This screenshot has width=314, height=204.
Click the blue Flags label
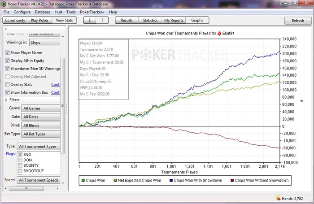tap(11, 154)
